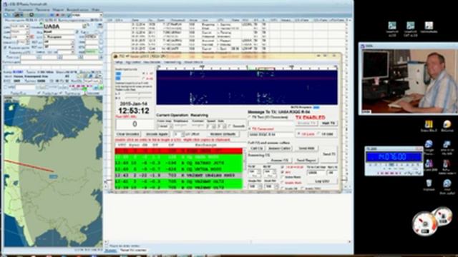Select the TX Text free message radio button
The height and width of the screenshot is (257, 458).
click(250, 117)
